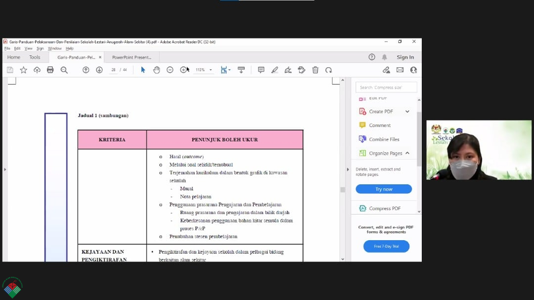
Task: Open the fit page options icon
Action: point(224,70)
